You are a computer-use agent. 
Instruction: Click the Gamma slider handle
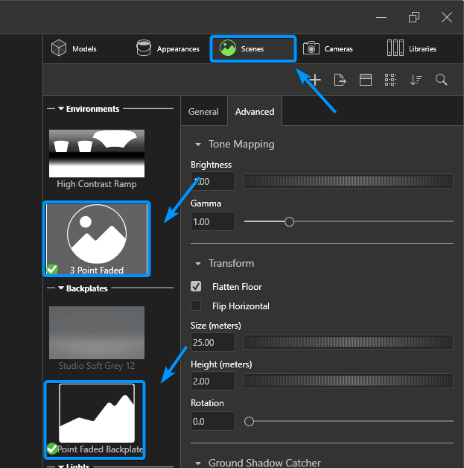[x=289, y=221]
